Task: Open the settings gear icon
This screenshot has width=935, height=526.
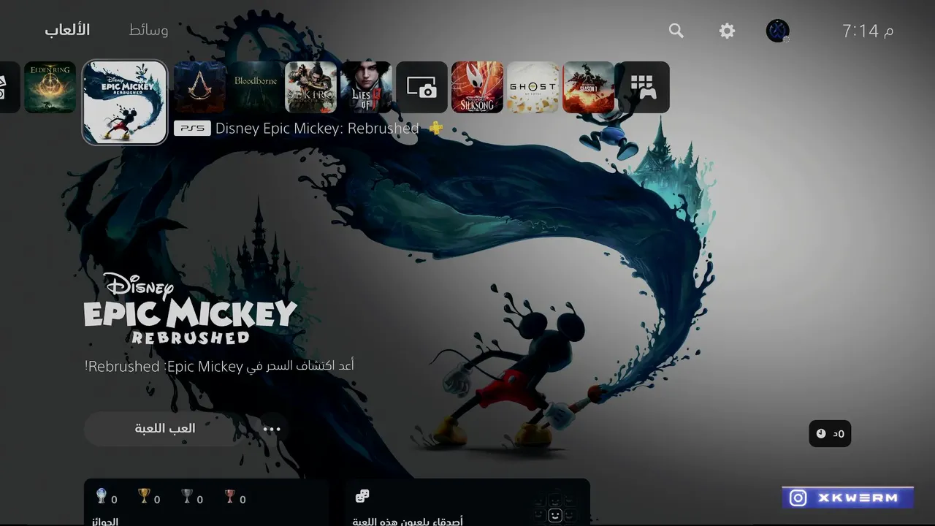Action: (727, 31)
